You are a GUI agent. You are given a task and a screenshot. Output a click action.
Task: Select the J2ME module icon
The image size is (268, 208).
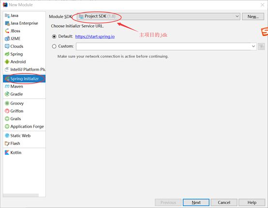click(x=7, y=39)
